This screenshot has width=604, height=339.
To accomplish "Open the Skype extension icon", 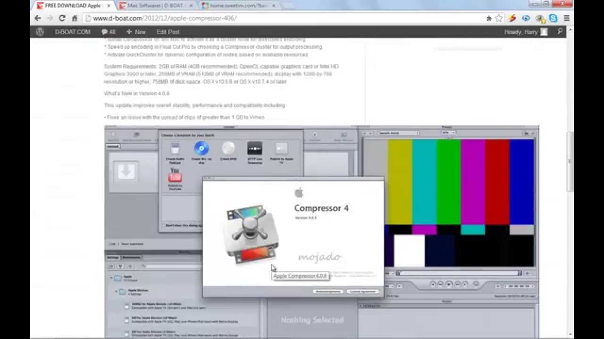I will point(553,18).
